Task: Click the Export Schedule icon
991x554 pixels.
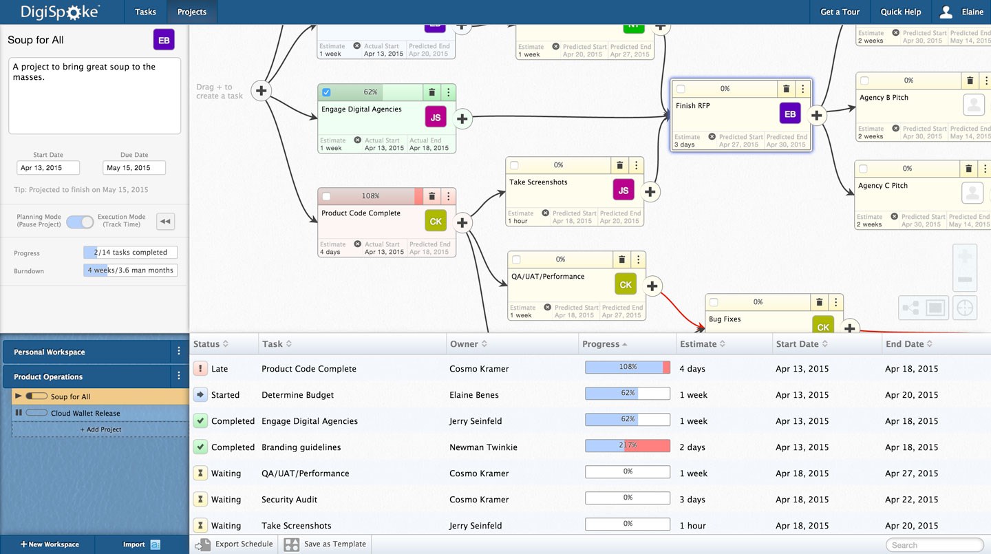Action: (x=203, y=544)
